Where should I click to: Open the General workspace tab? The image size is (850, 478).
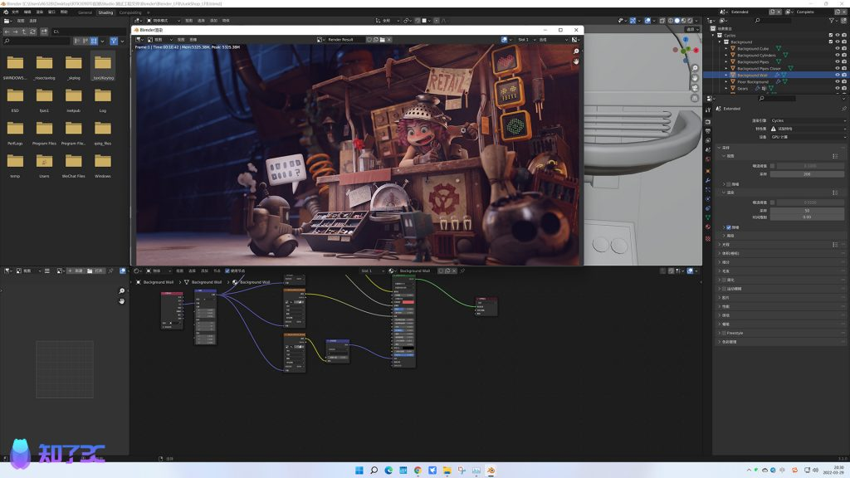(85, 12)
